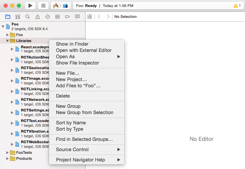Click the No Selection jump bar
The image size is (245, 169).
coord(125,17)
